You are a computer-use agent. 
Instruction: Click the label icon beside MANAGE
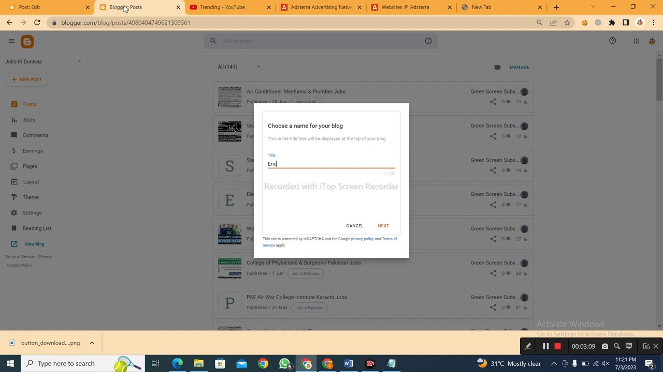497,67
